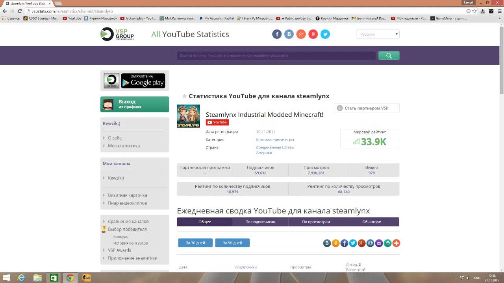Screen dimensions: 504x283
Task: Click the Windows Start button
Action: pyautogui.click(x=7, y=278)
